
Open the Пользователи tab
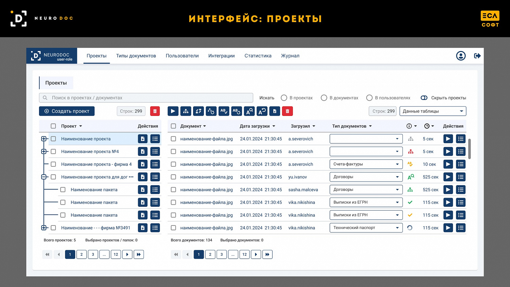click(x=182, y=56)
